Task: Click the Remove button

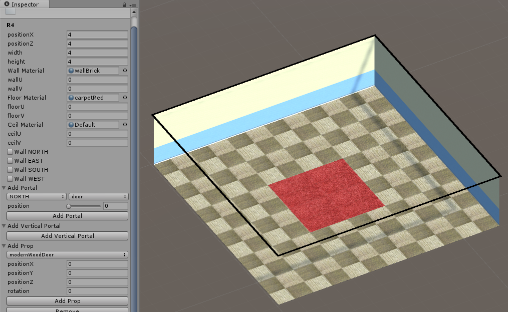Action: pyautogui.click(x=68, y=309)
